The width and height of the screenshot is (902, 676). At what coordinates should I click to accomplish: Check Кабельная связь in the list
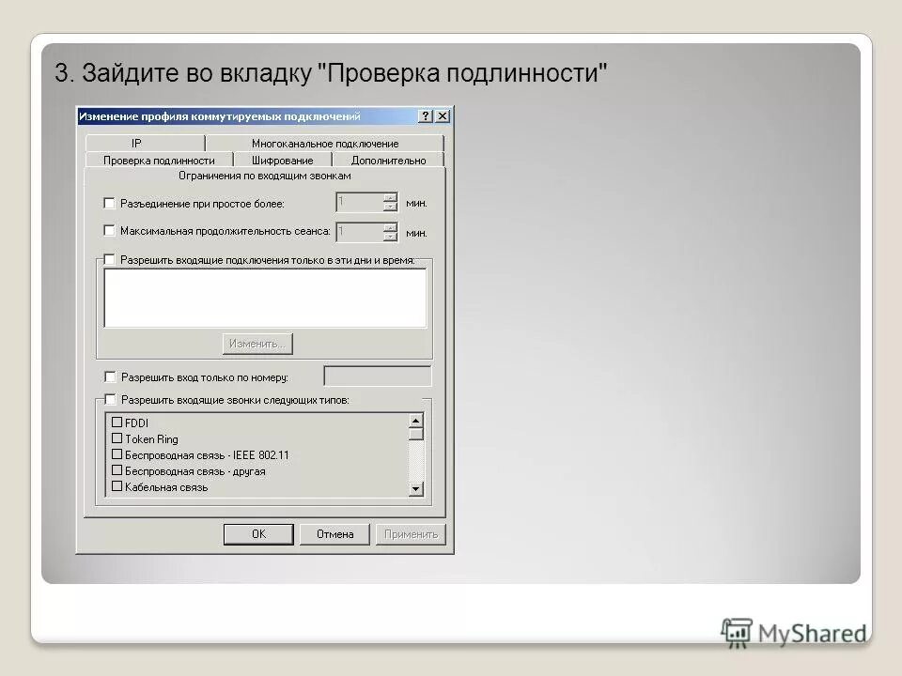point(116,486)
